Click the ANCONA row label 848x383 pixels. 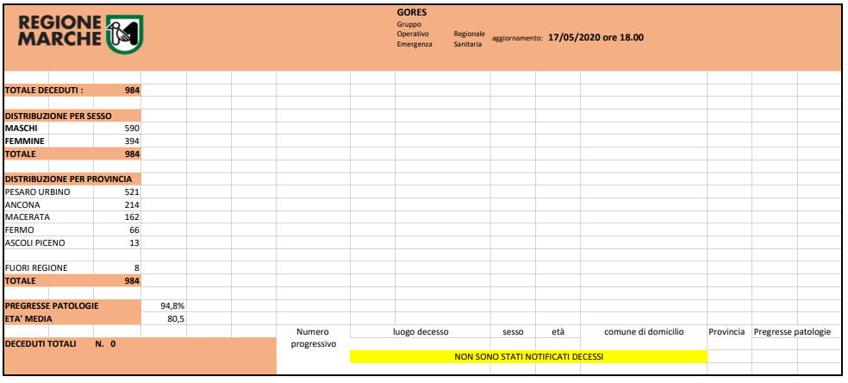[x=22, y=205]
